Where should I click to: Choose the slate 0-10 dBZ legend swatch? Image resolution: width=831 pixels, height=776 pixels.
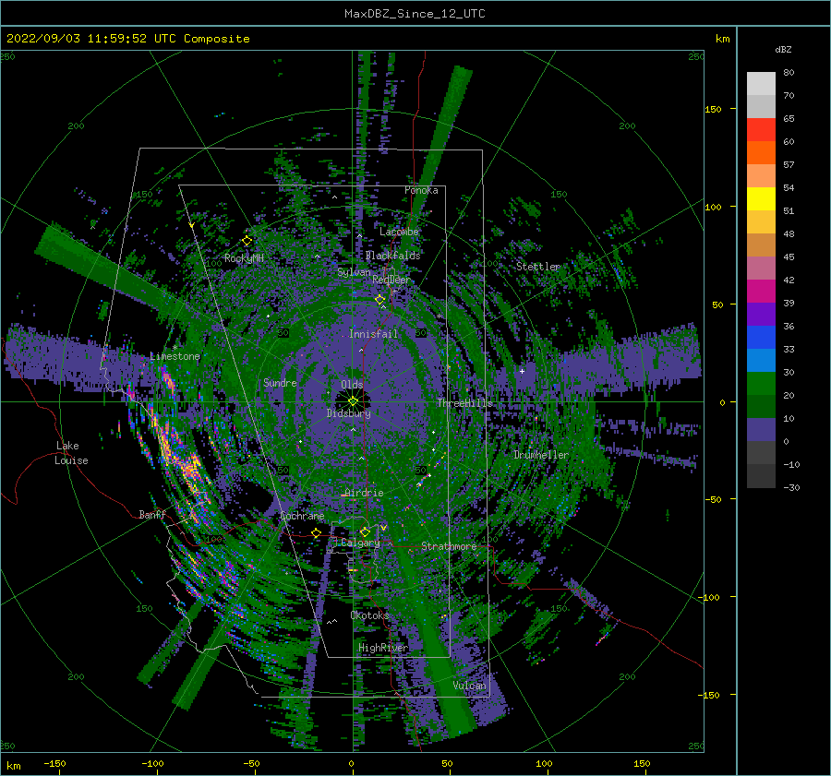click(761, 430)
